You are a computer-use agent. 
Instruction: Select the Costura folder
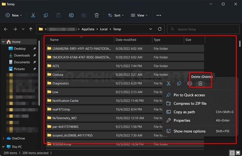pos(125,74)
